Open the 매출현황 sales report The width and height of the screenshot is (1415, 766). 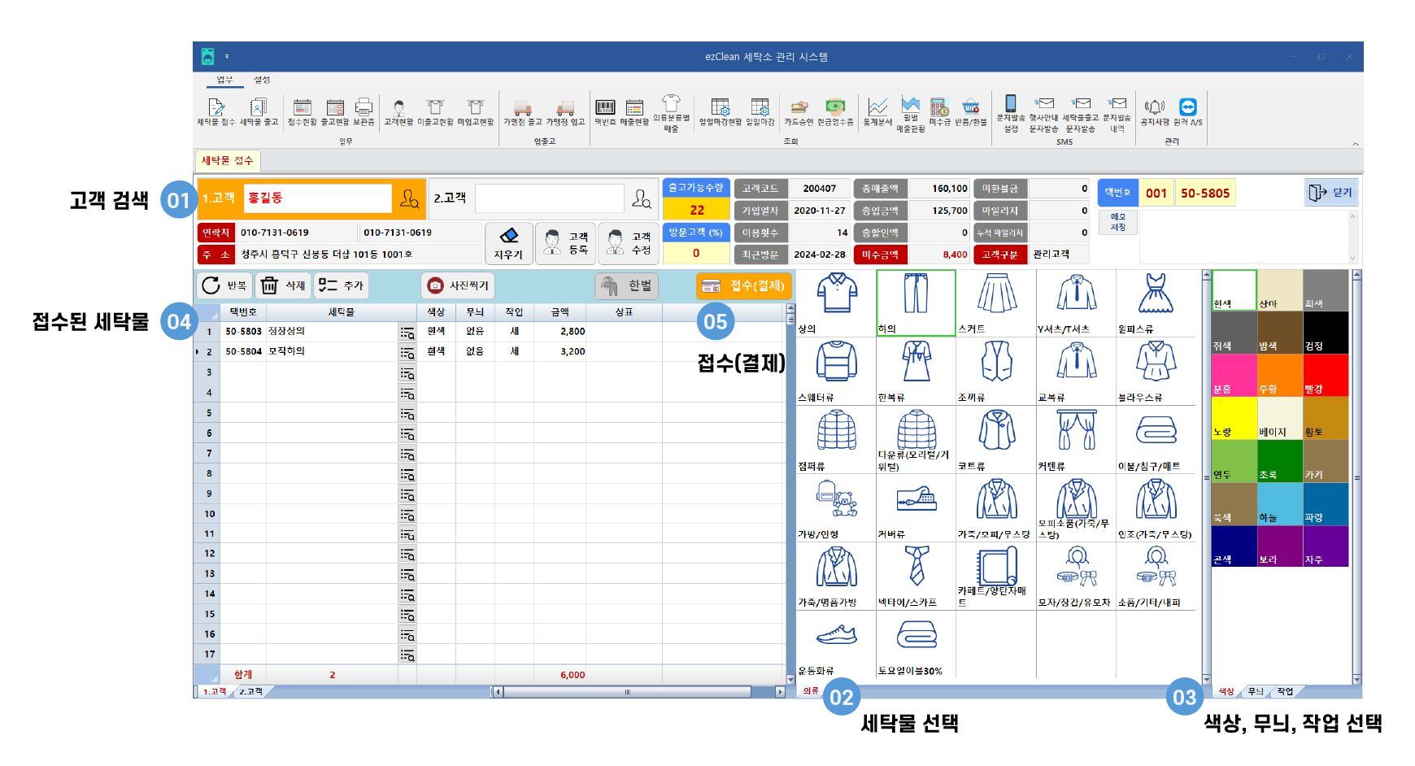click(634, 112)
